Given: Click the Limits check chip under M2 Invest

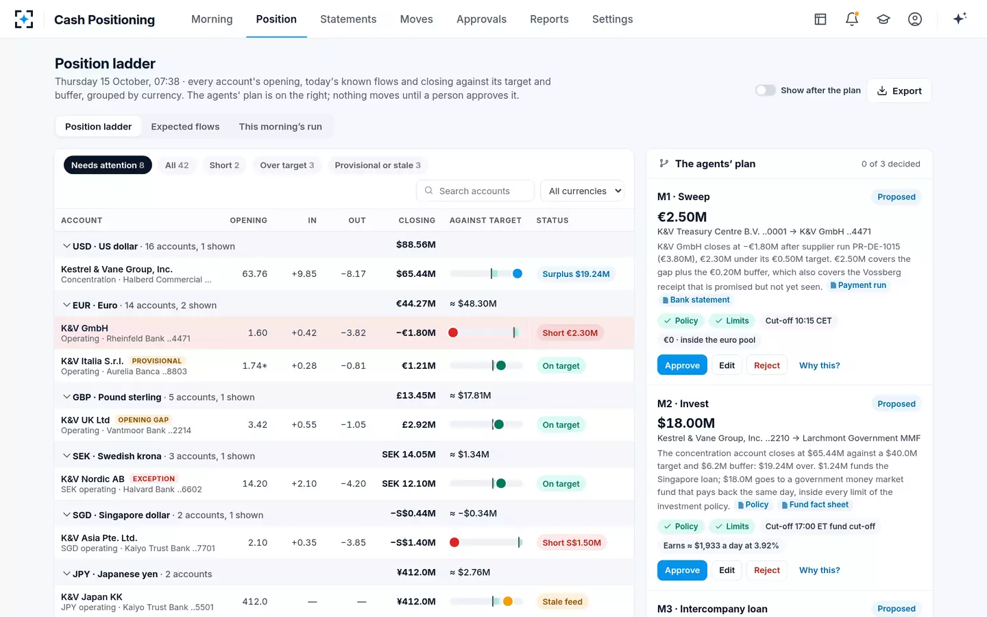Looking at the screenshot, I should pyautogui.click(x=732, y=527).
